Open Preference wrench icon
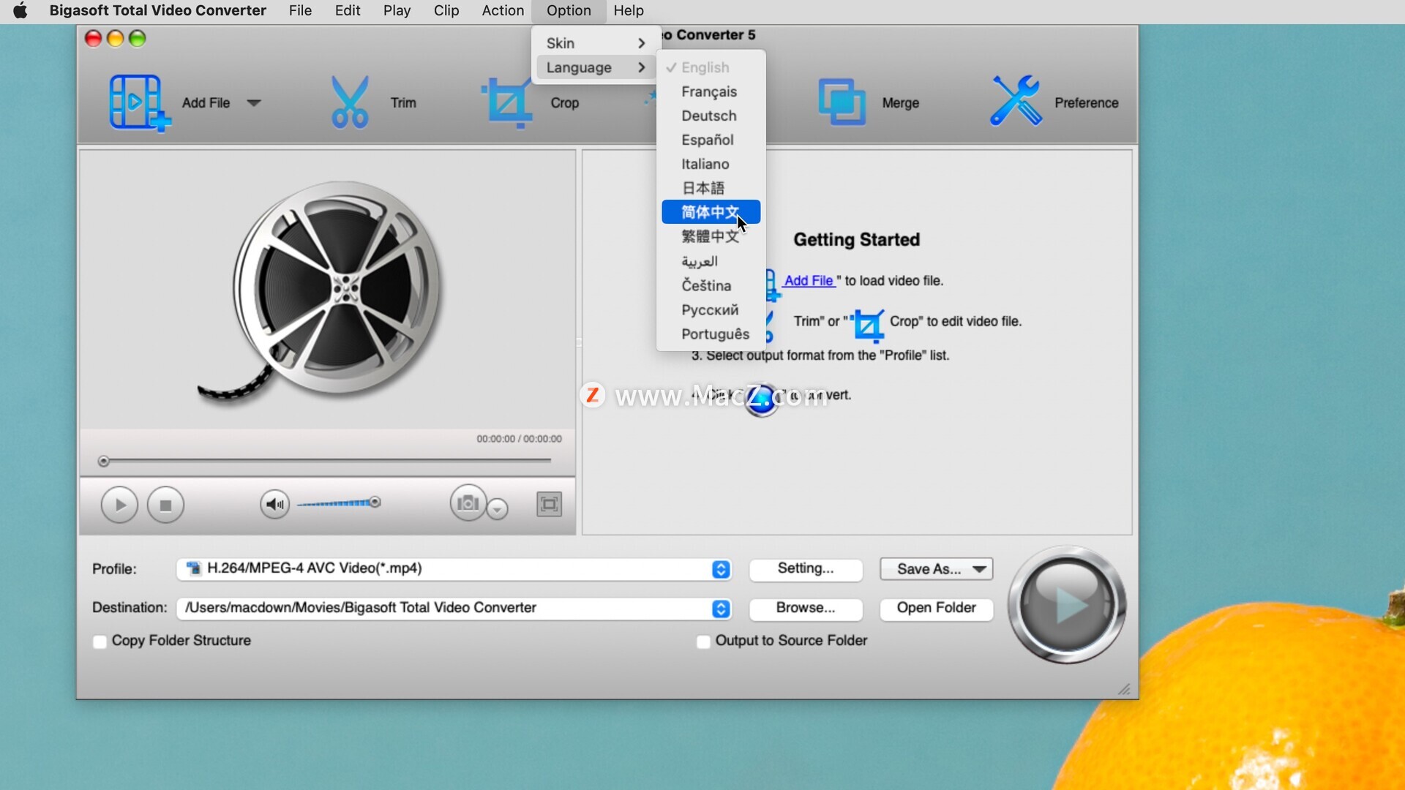The height and width of the screenshot is (790, 1405). tap(1016, 101)
